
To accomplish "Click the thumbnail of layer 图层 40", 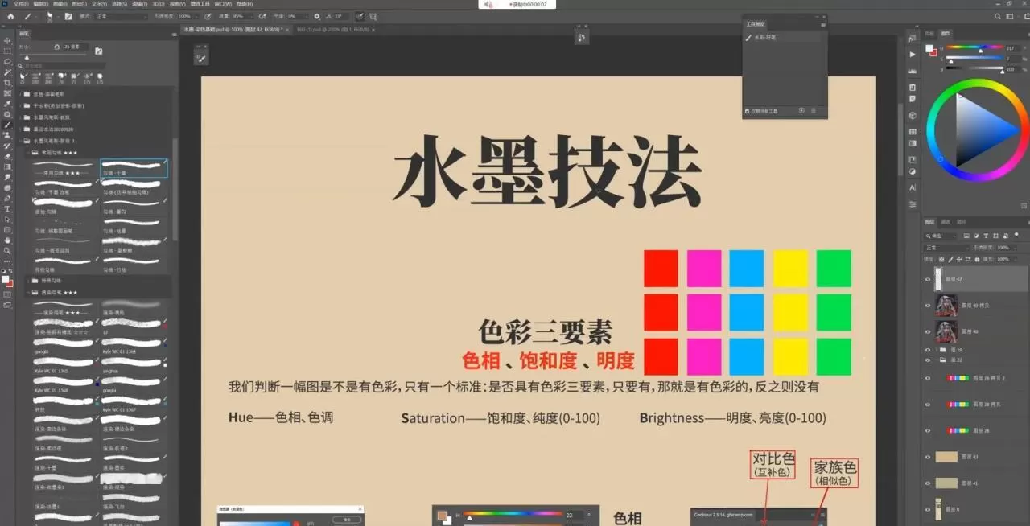I will [x=946, y=331].
